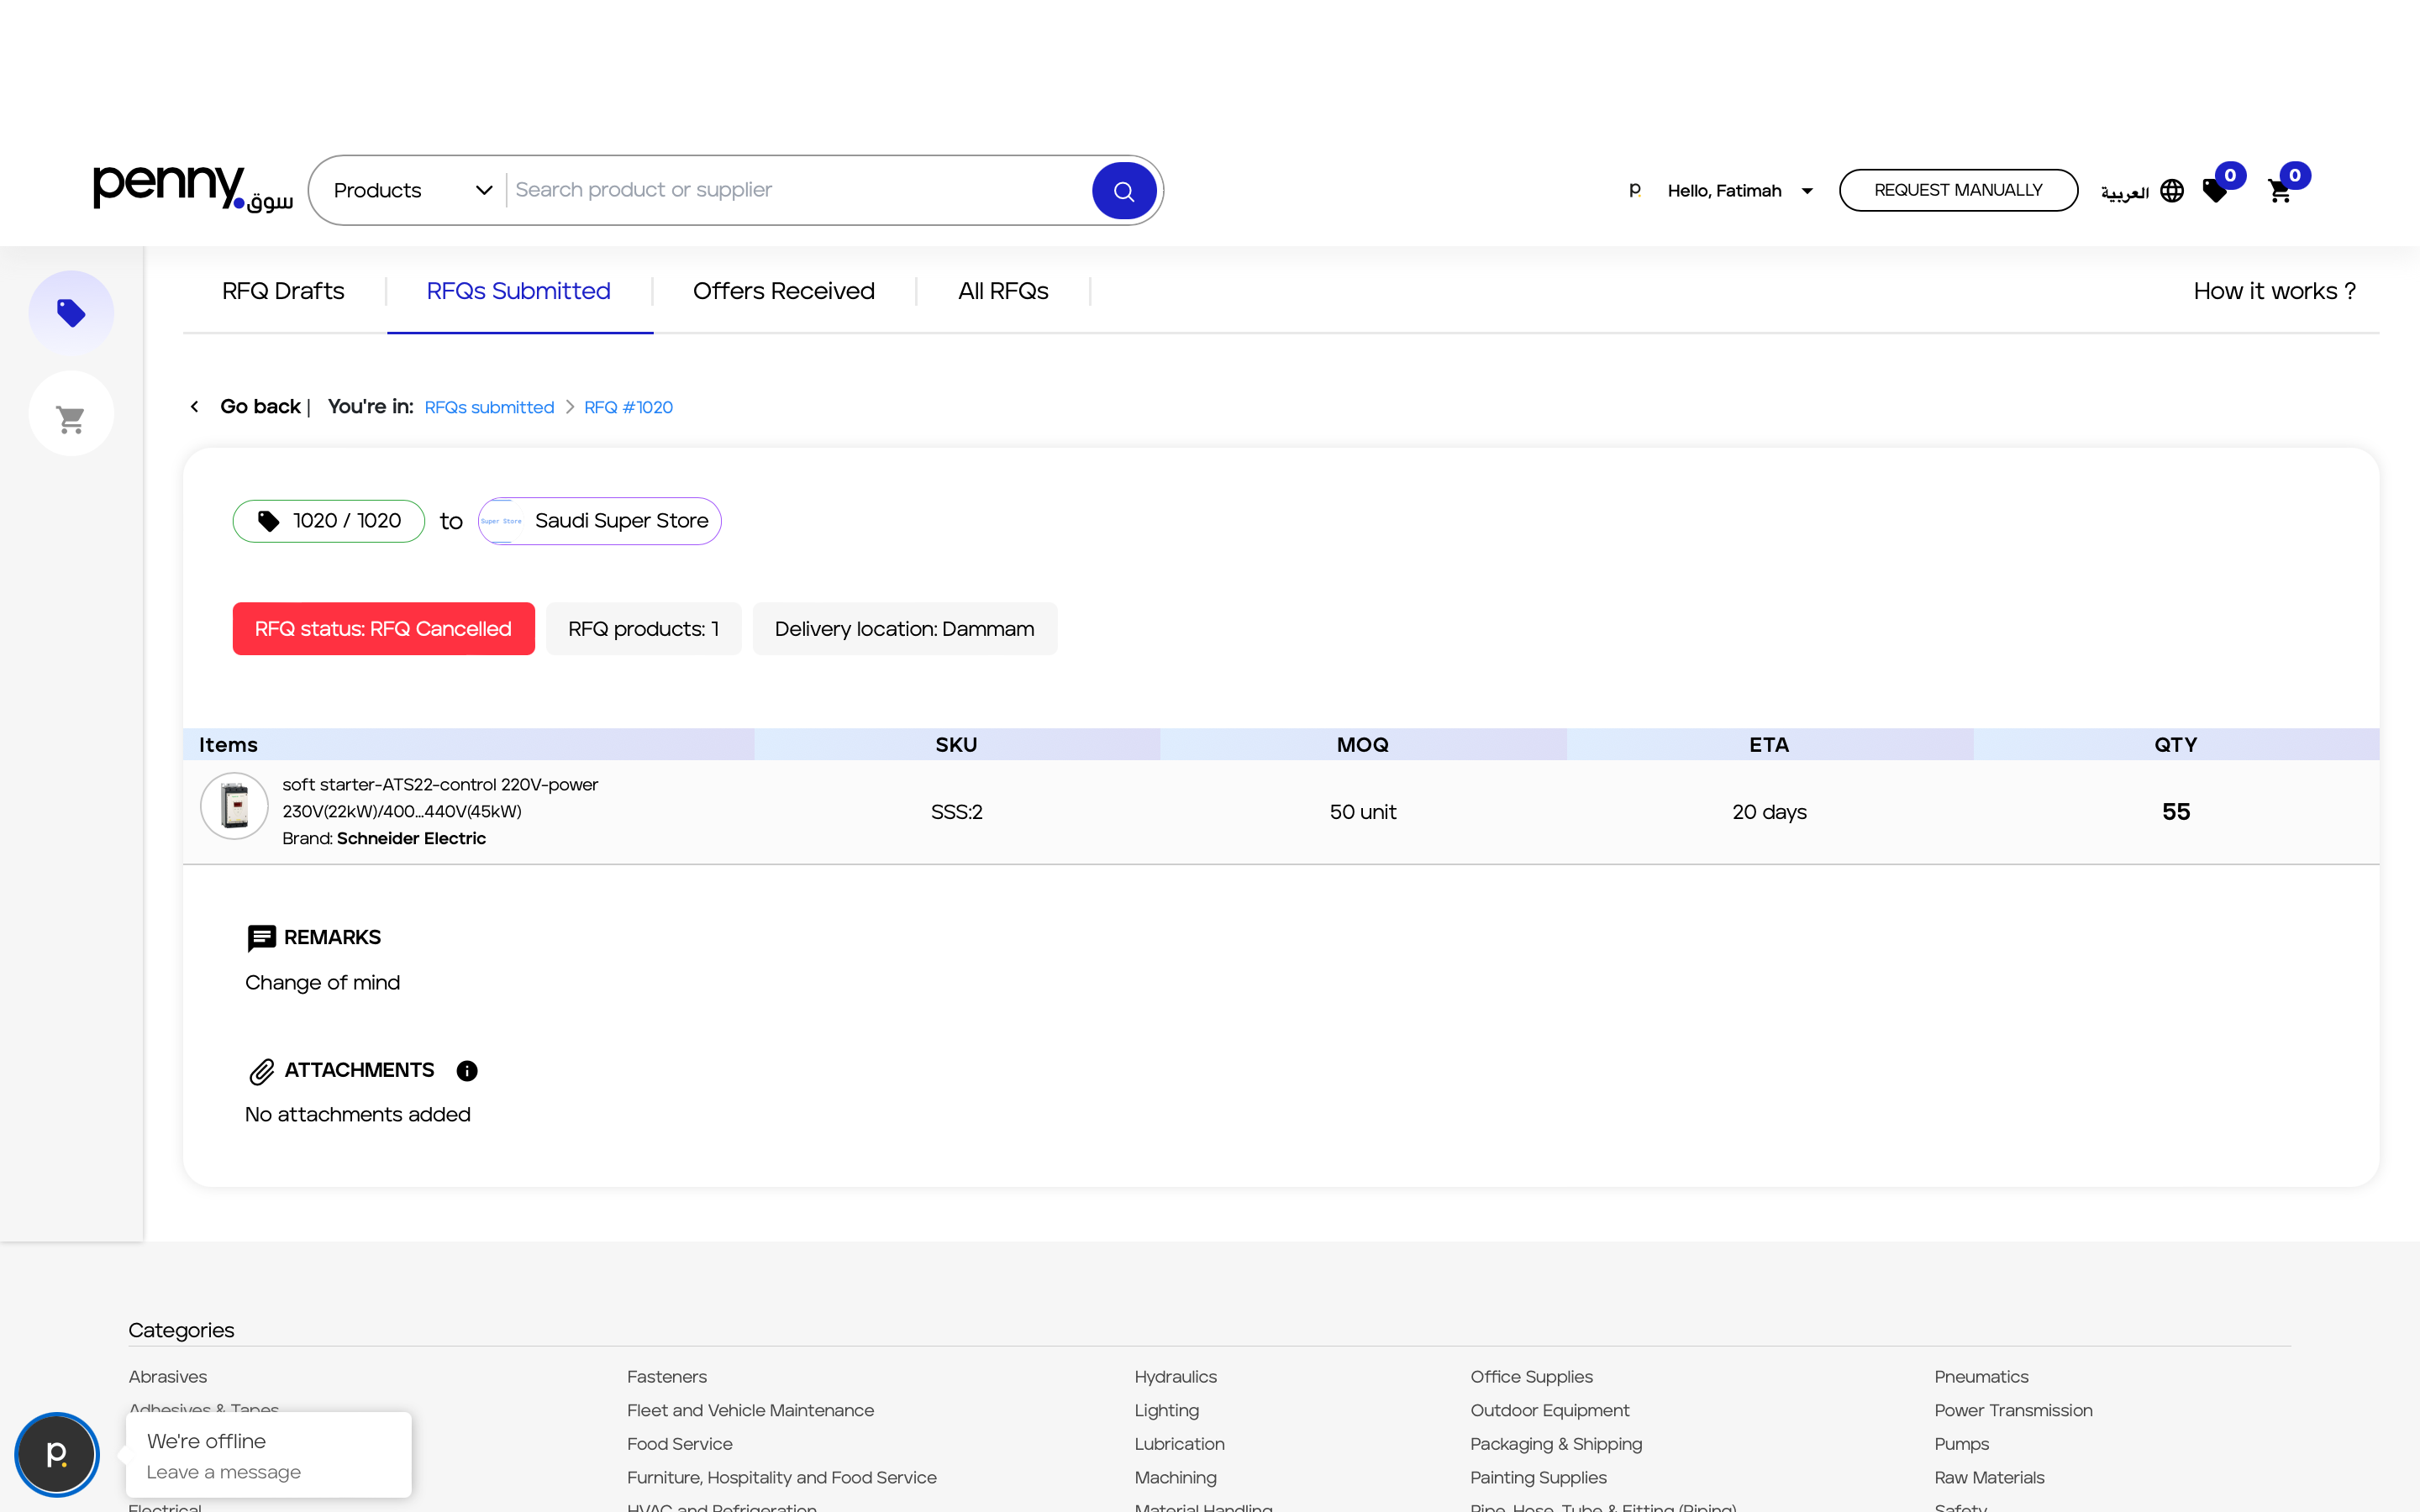Click the SSS:2 SKU value

tap(957, 812)
